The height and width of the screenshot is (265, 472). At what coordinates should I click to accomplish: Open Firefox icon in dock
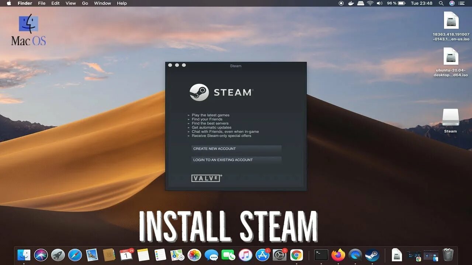click(338, 255)
